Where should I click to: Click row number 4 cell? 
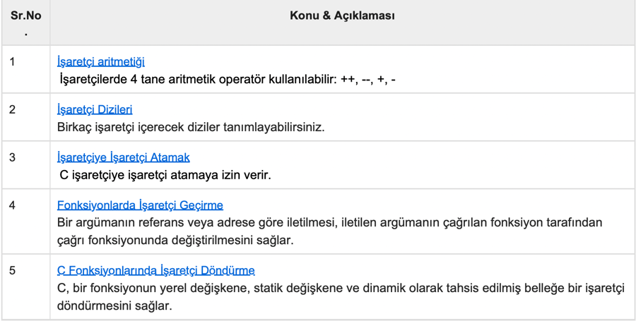[13, 205]
